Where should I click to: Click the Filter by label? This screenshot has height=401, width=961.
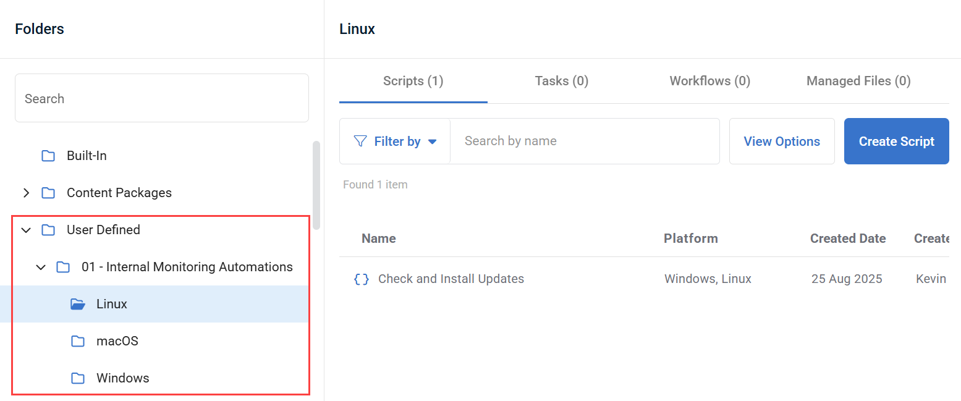pos(397,141)
